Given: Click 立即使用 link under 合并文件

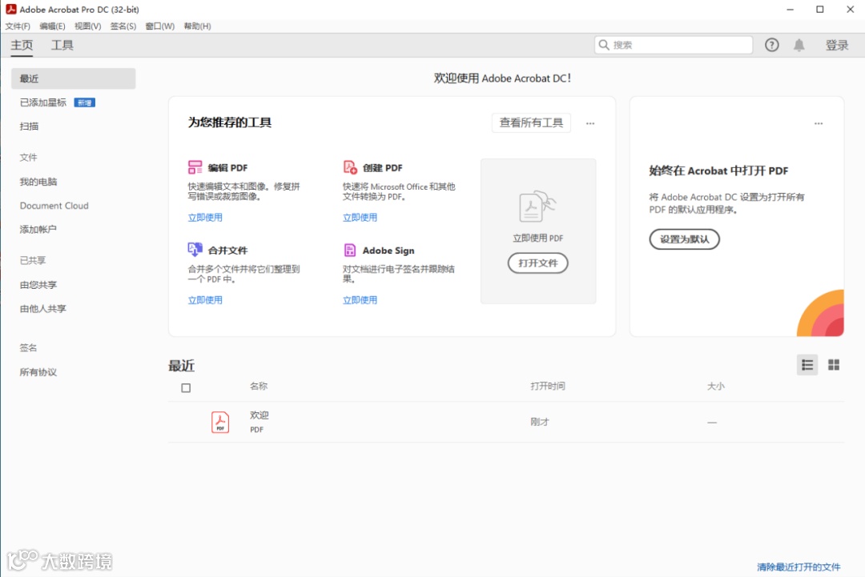Looking at the screenshot, I should [x=205, y=300].
